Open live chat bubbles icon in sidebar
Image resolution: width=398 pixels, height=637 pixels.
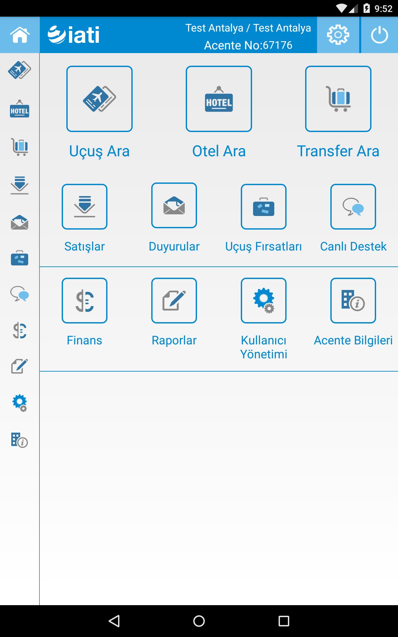pyautogui.click(x=20, y=294)
